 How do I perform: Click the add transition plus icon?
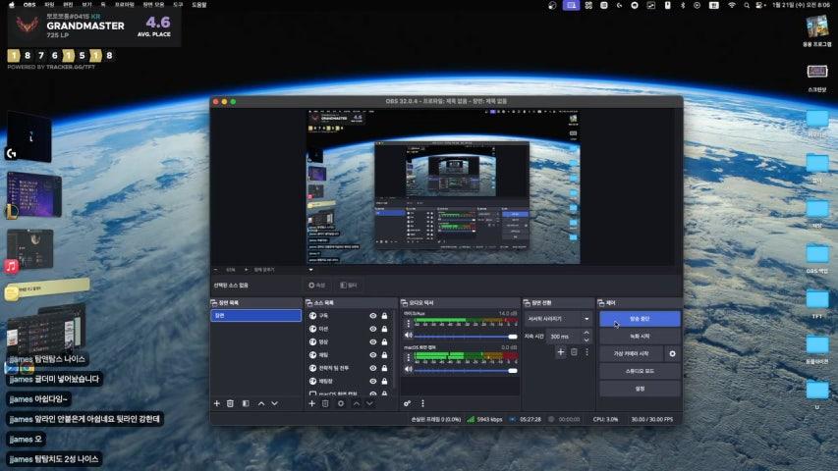click(561, 352)
